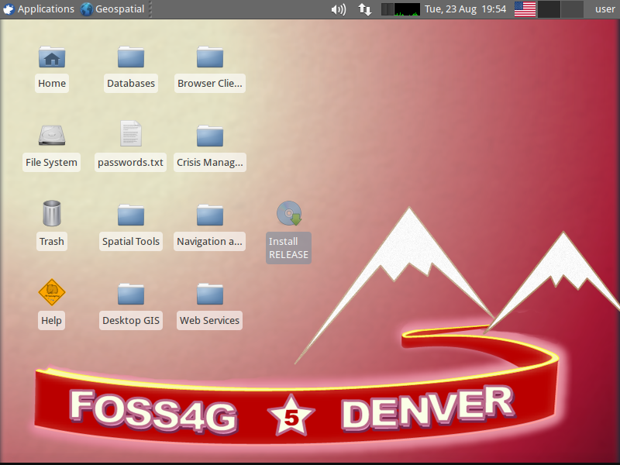
Task: Switch to the second workspace
Action: pos(572,9)
